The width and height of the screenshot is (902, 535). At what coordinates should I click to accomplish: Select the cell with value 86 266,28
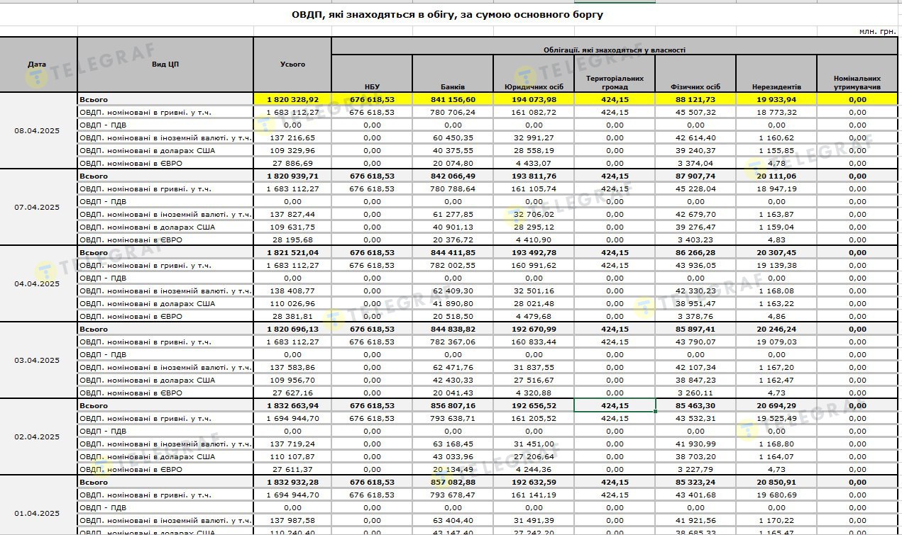[x=695, y=252]
